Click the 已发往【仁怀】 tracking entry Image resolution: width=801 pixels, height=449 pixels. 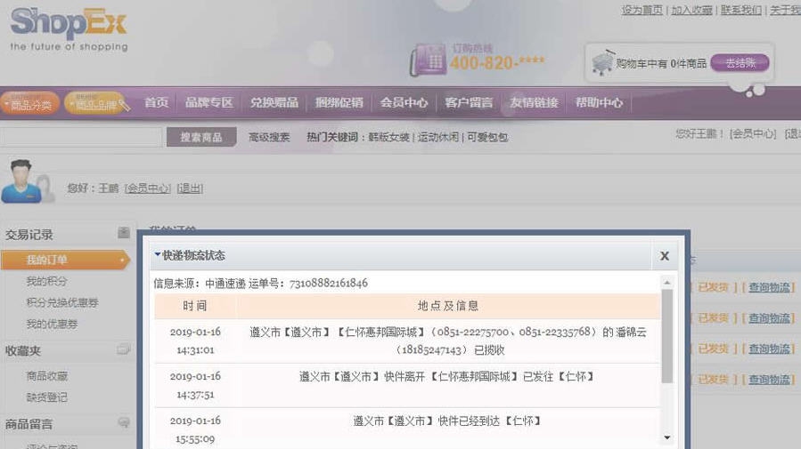click(x=447, y=377)
